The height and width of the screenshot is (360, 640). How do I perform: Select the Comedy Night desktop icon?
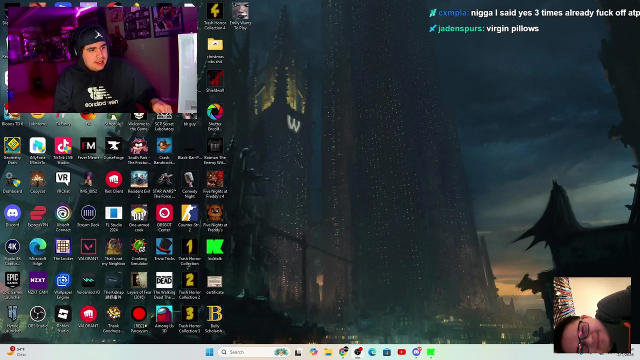click(189, 184)
